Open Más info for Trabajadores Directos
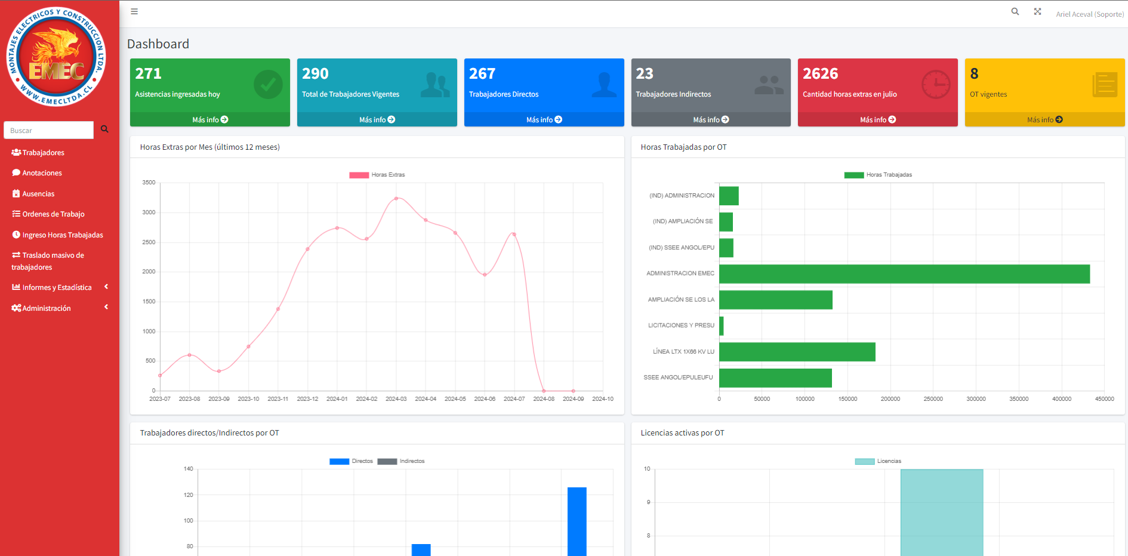The width and height of the screenshot is (1128, 556). pyautogui.click(x=544, y=120)
